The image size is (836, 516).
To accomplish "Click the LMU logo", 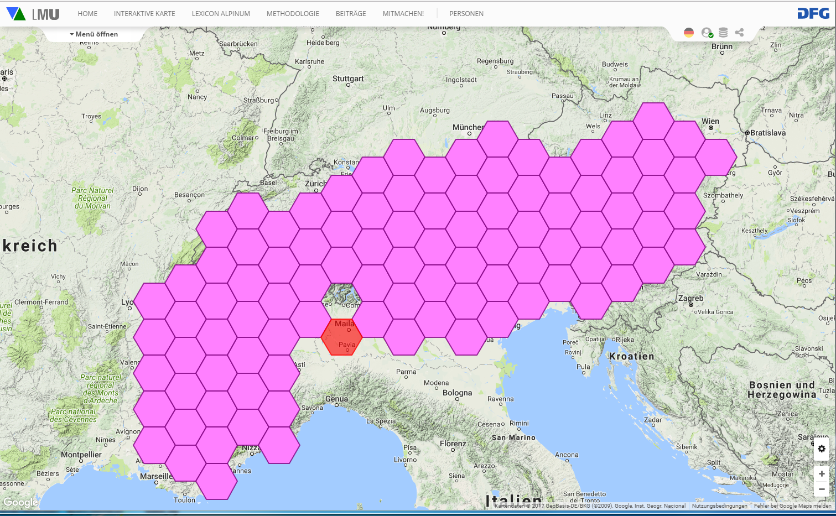I will pyautogui.click(x=33, y=14).
